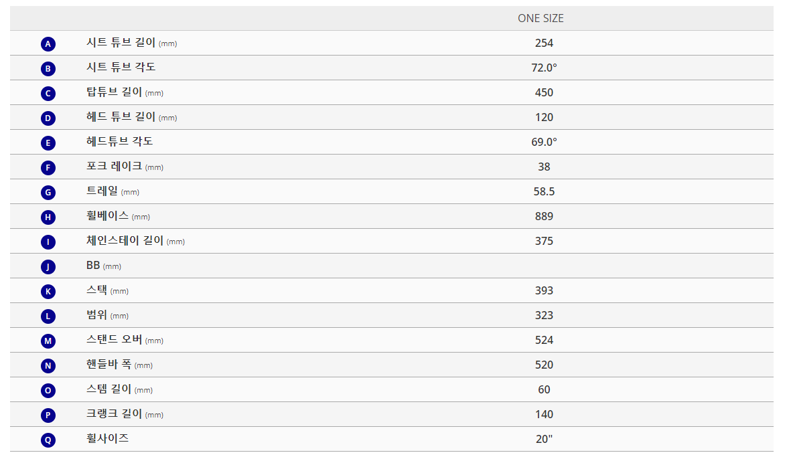Select the M marker for standover

point(48,341)
